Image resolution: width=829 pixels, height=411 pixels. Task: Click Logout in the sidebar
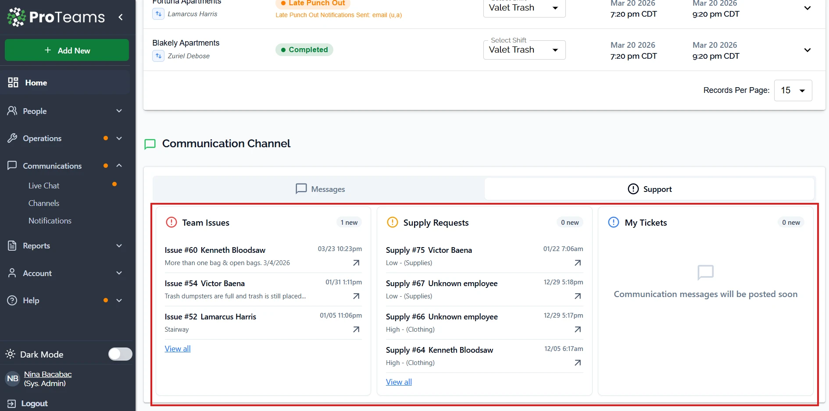pos(34,404)
